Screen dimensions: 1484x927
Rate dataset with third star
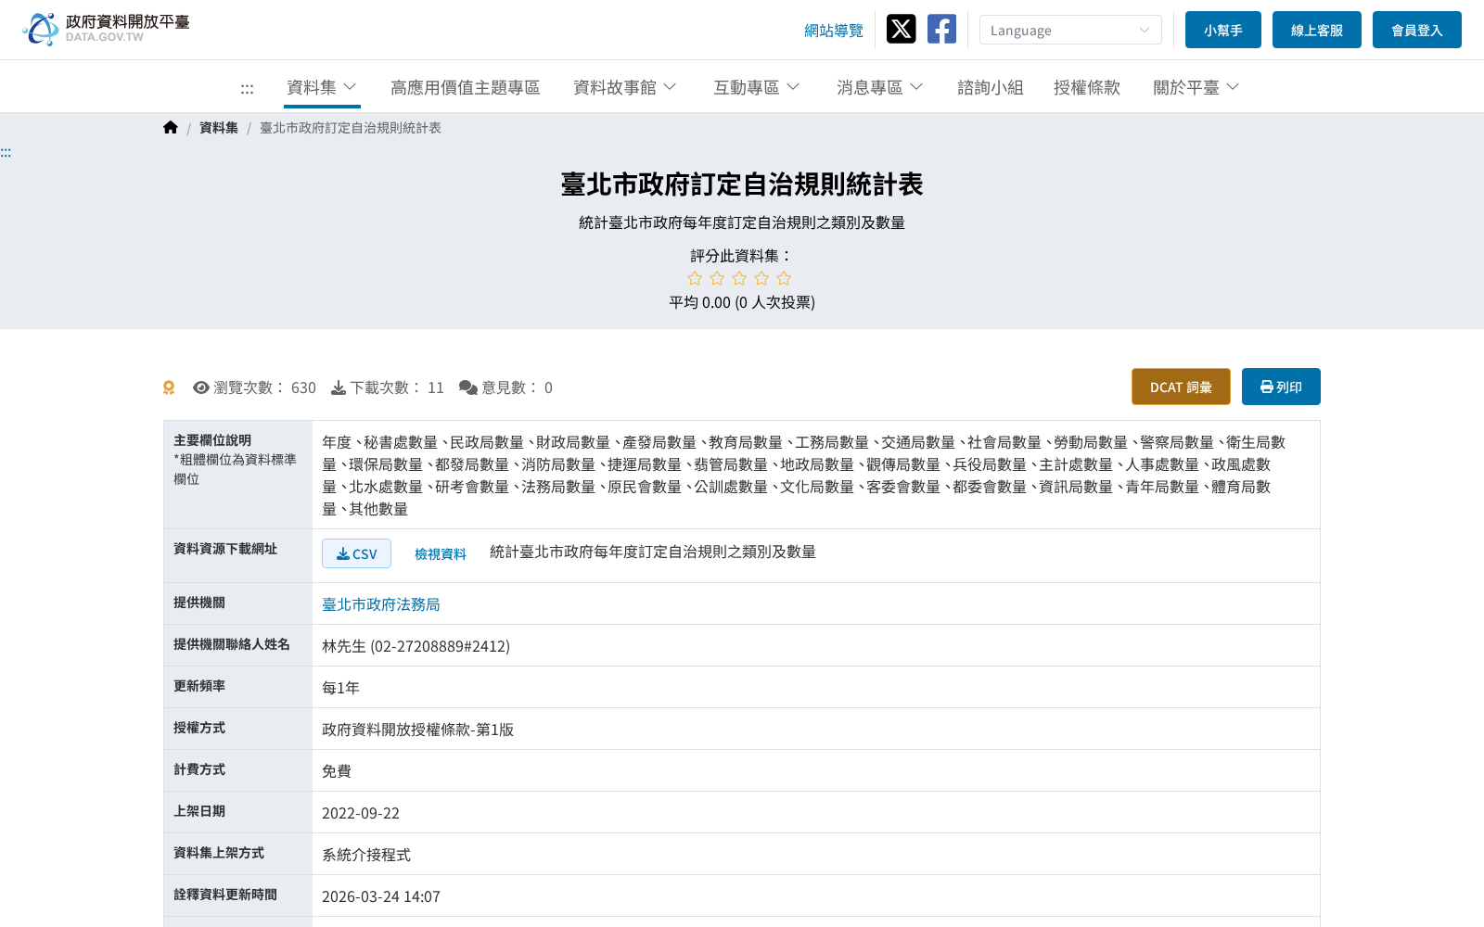pos(739,278)
